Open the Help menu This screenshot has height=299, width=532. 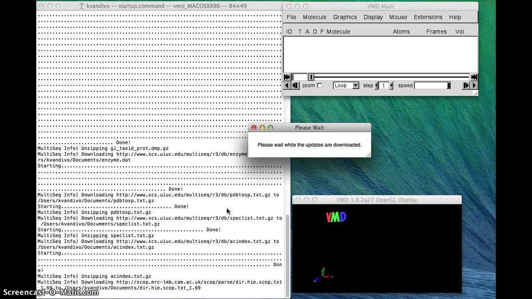pyautogui.click(x=455, y=17)
